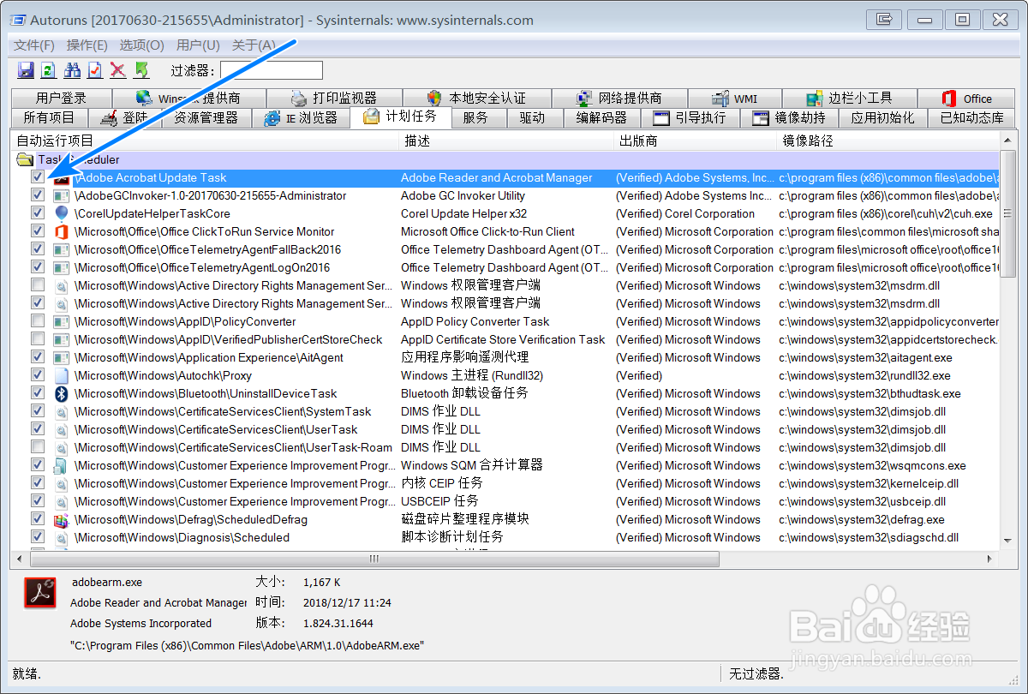Screen dimensions: 1028x694
Task: Click the green Refresh toolbar icon
Action: (49, 70)
